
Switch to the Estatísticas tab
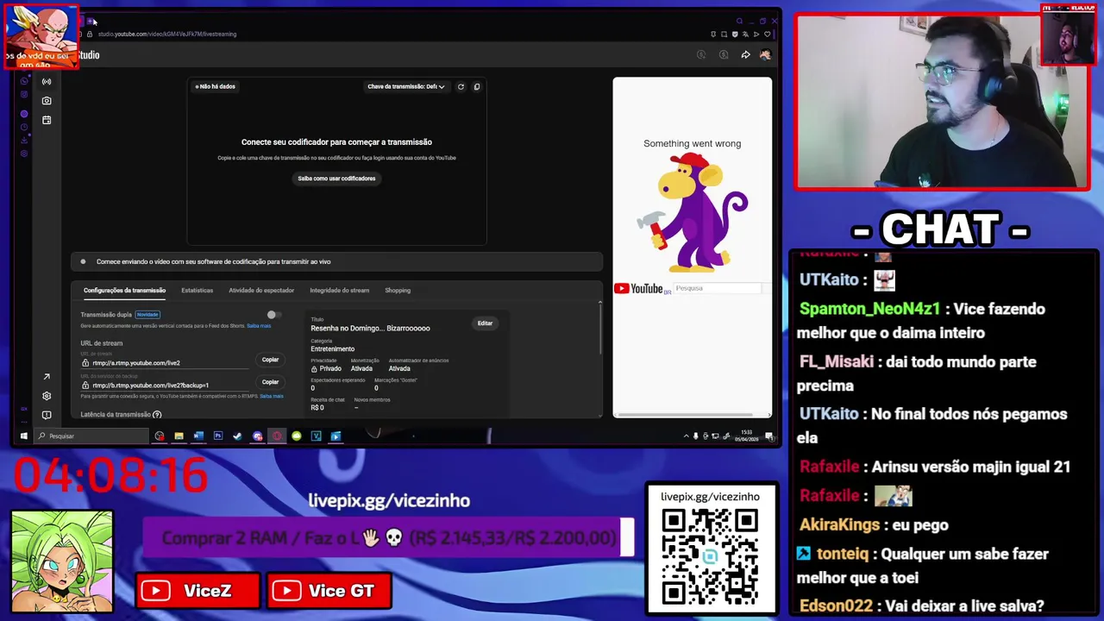[198, 291]
